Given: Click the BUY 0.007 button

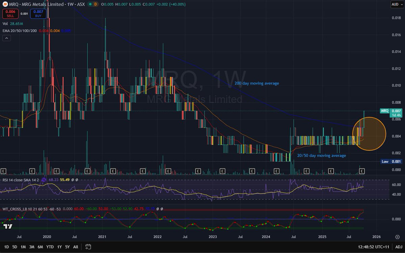Looking at the screenshot, I should 38,14.
